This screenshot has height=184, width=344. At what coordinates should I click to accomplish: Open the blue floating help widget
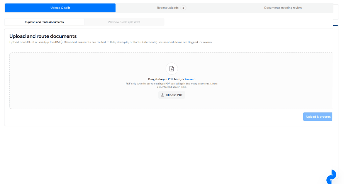(331, 177)
